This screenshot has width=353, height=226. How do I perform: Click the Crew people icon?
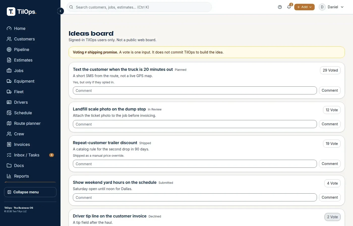coord(9,134)
